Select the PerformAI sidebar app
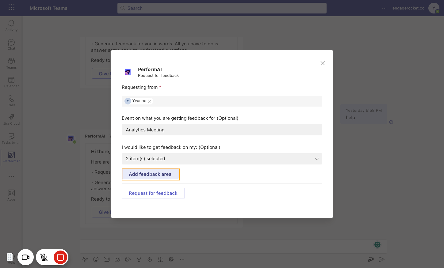 (x=11, y=157)
